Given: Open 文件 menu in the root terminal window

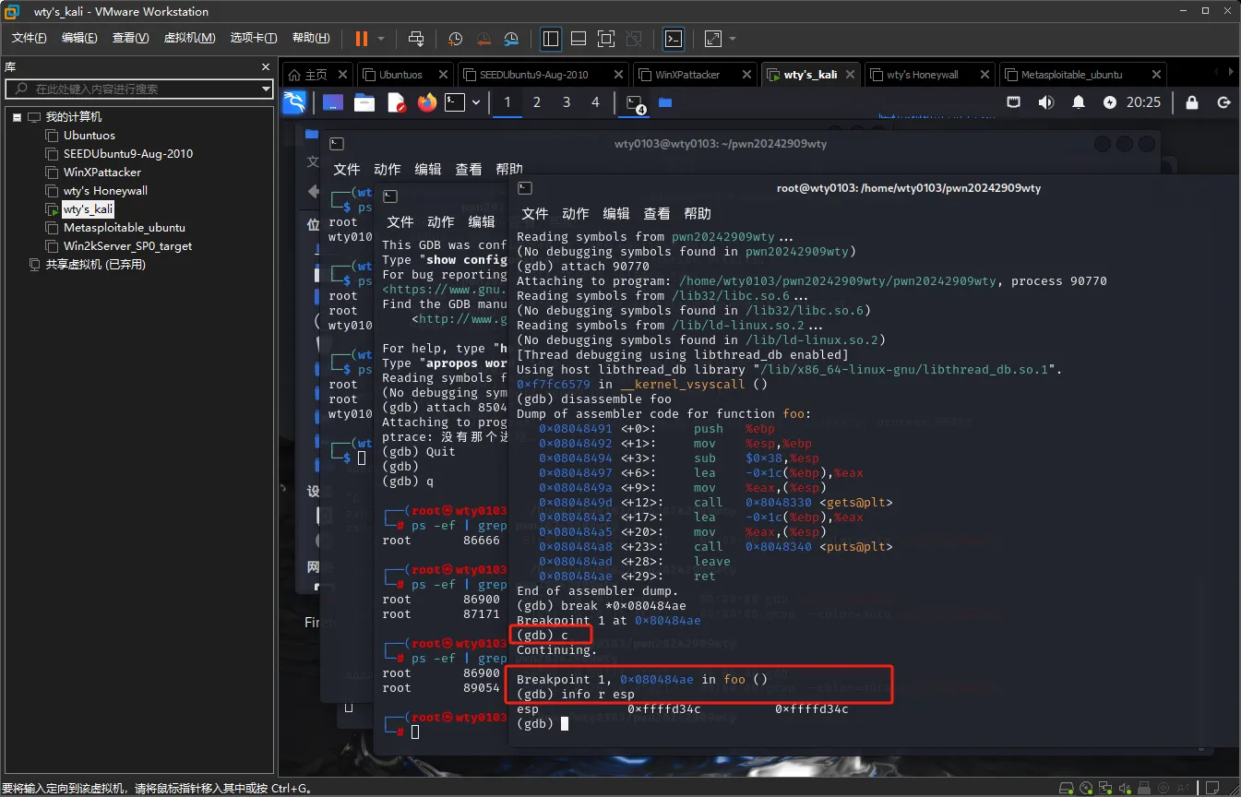Looking at the screenshot, I should 535,213.
